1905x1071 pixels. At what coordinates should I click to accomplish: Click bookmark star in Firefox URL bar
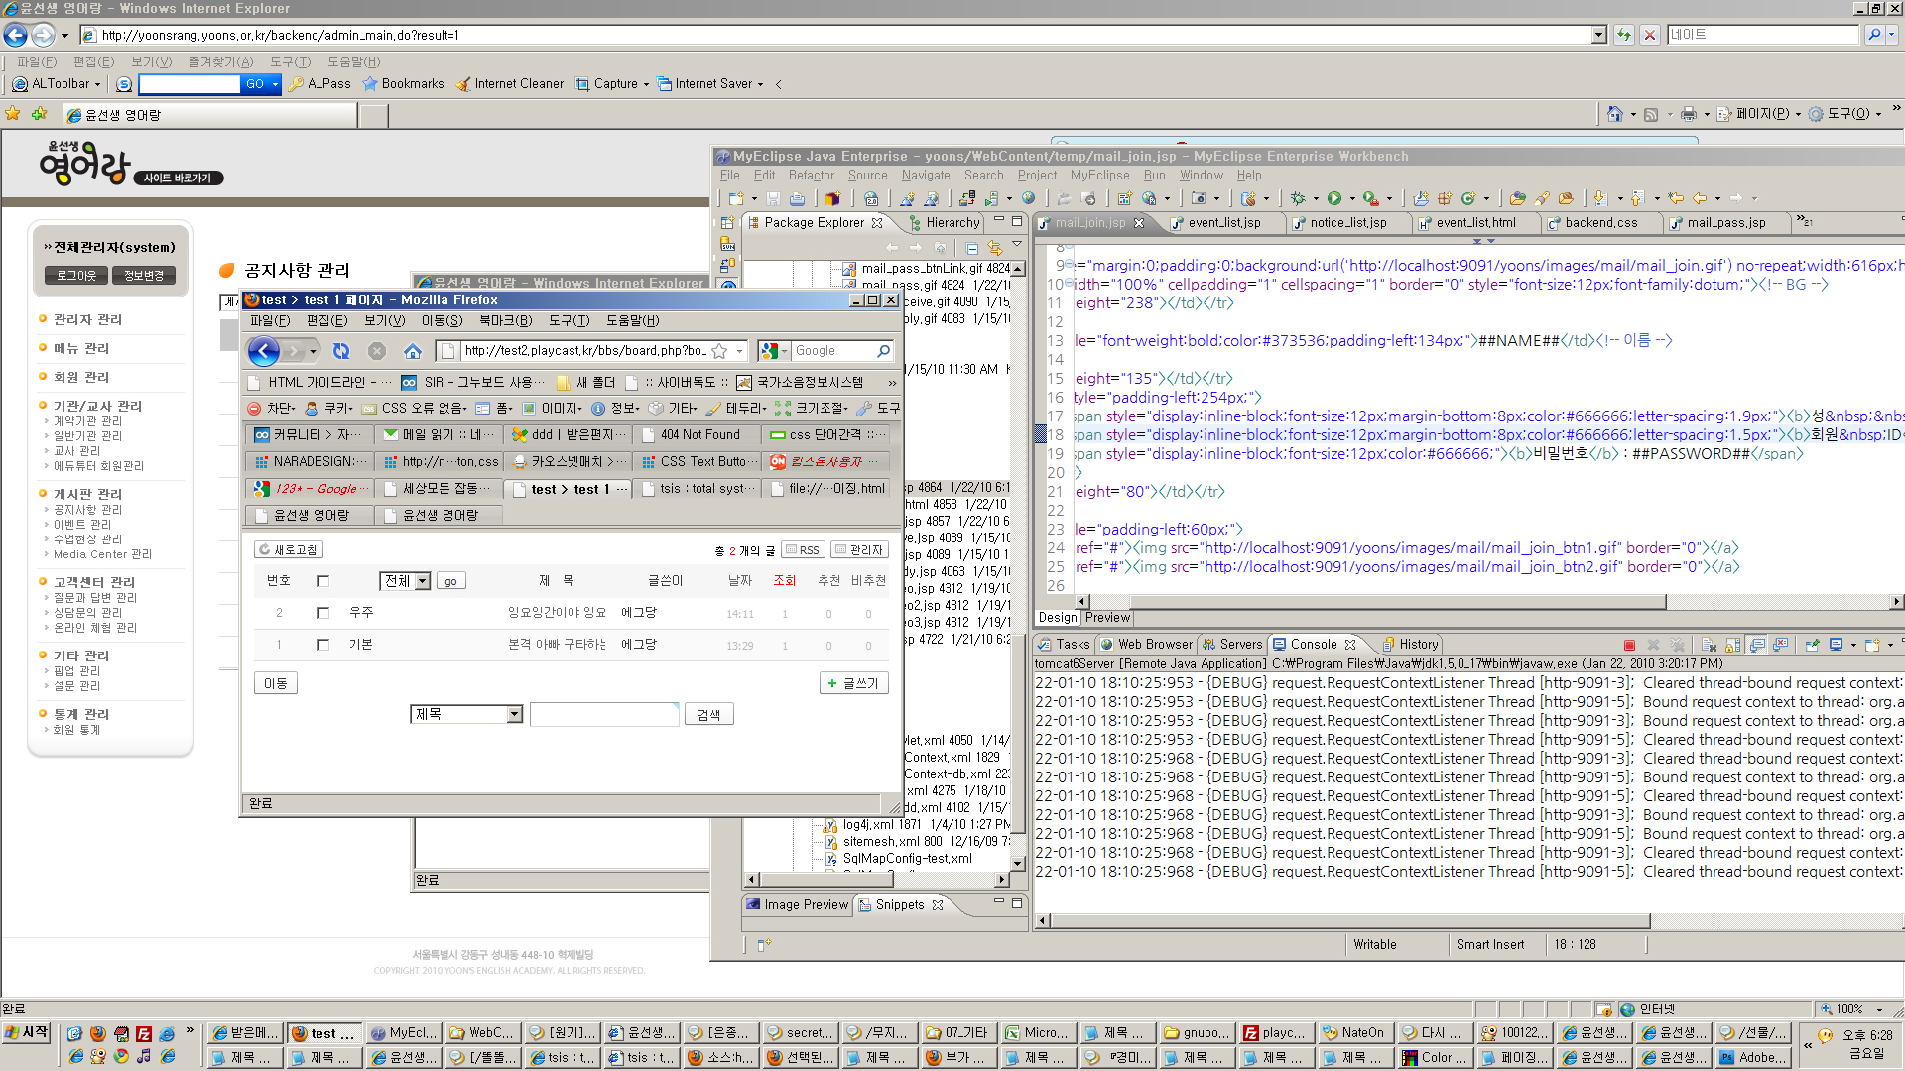coord(719,351)
